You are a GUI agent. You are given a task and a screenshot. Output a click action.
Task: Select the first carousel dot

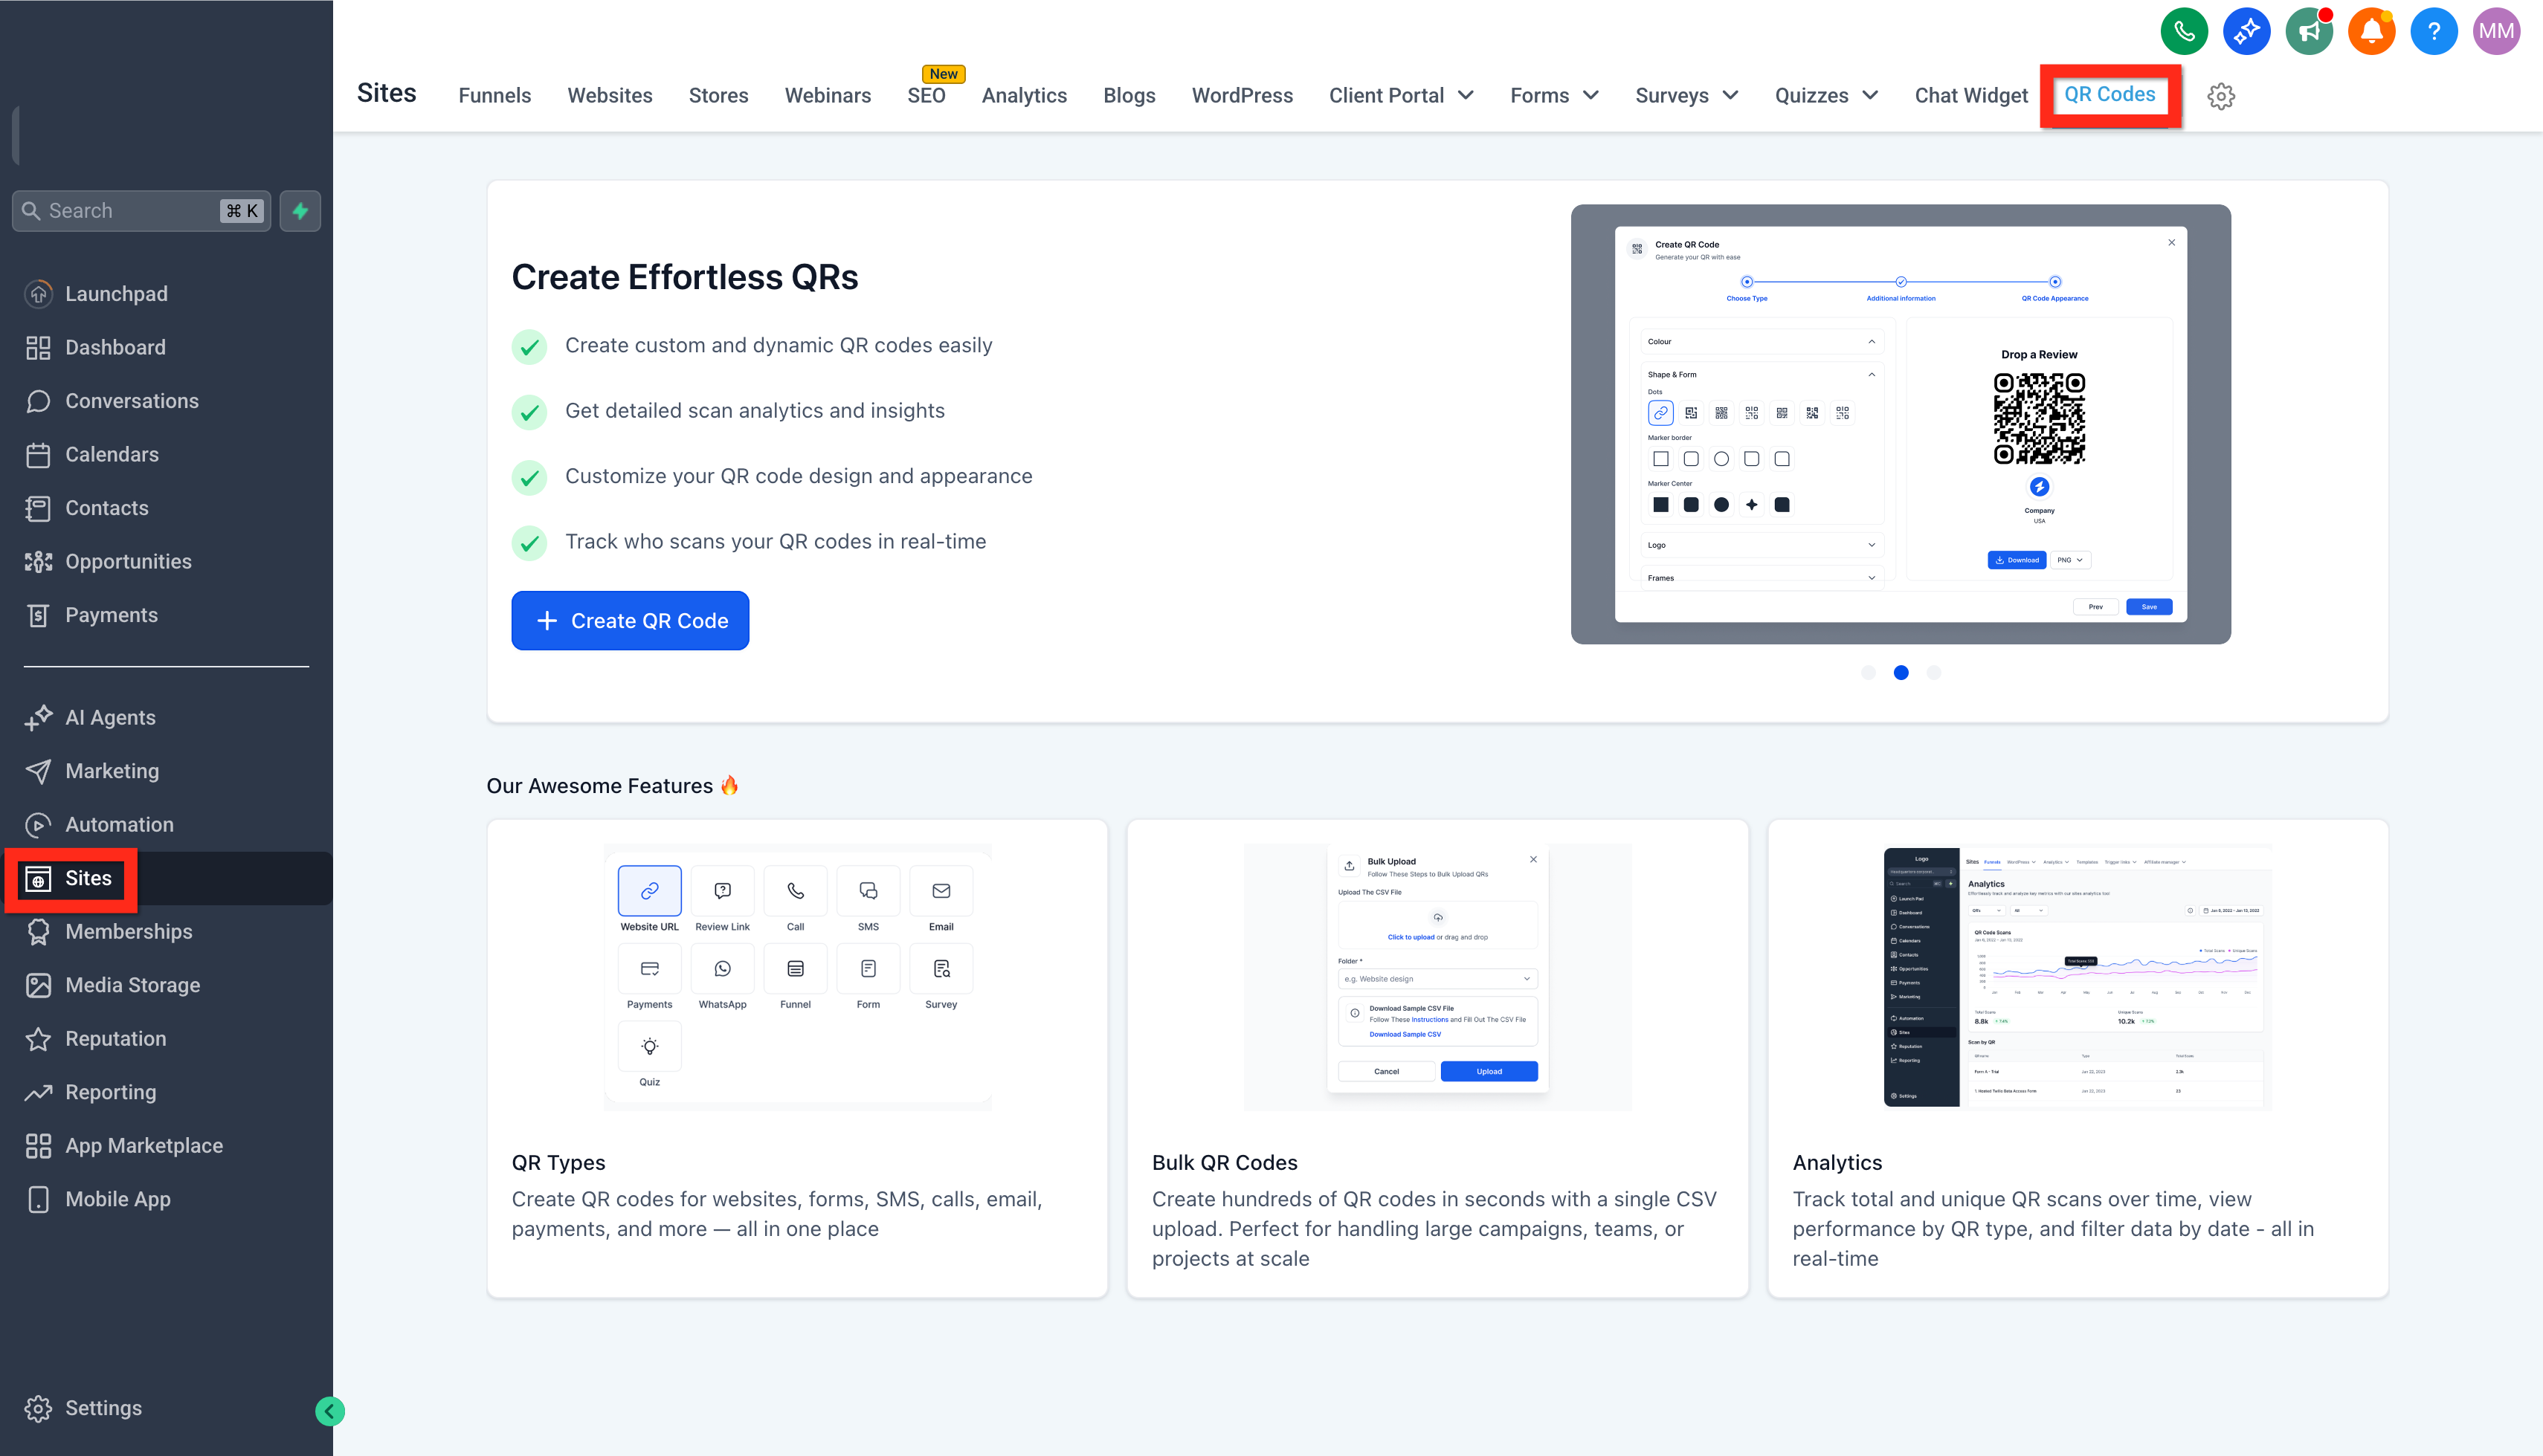(x=1868, y=673)
